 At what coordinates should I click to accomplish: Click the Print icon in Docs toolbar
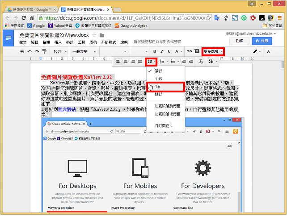coord(22,51)
